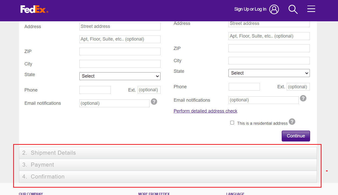The image size is (338, 195).
Task: Focus the right ZIP field
Action: tap(269, 48)
